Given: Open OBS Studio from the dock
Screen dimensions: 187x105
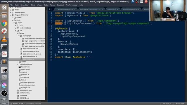Looking at the screenshot, I should [x=4, y=93].
